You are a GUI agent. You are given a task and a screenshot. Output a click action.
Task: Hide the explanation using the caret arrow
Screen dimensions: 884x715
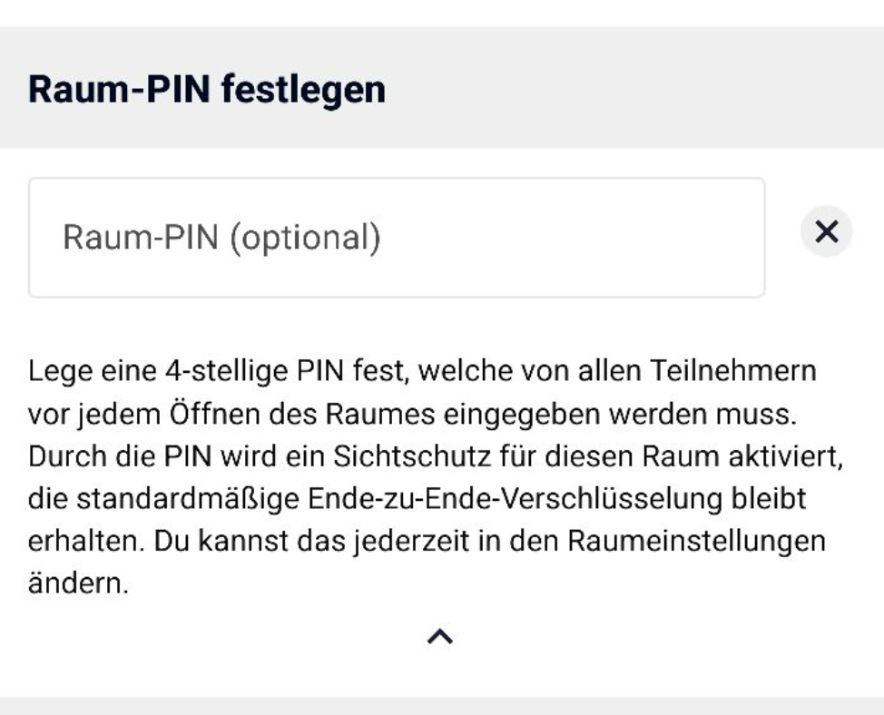[x=440, y=638]
